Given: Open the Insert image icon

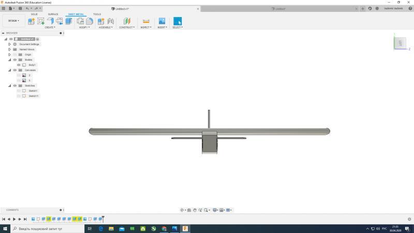Looking at the screenshot, I should (x=161, y=21).
